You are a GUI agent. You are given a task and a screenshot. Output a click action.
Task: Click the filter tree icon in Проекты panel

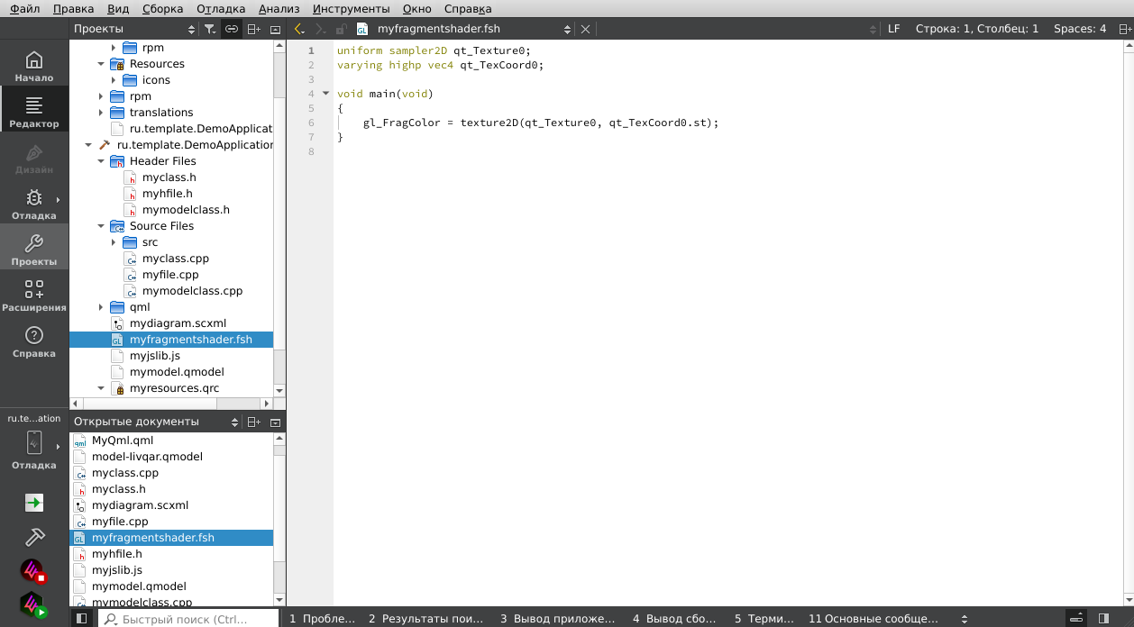pos(209,29)
